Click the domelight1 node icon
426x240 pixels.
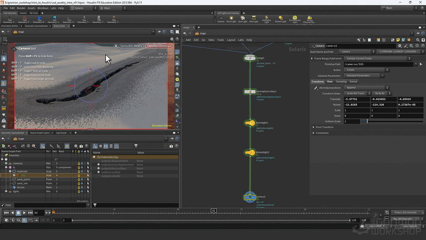click(x=250, y=123)
